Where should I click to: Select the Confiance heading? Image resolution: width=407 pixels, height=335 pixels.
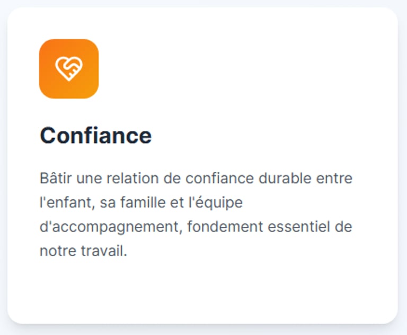(96, 136)
